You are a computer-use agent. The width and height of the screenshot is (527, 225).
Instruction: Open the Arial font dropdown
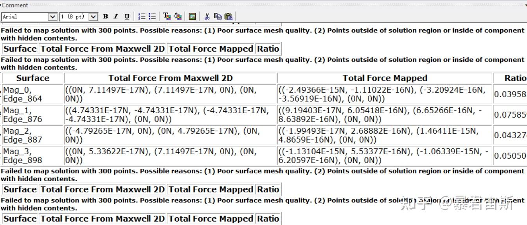pyautogui.click(x=52, y=17)
